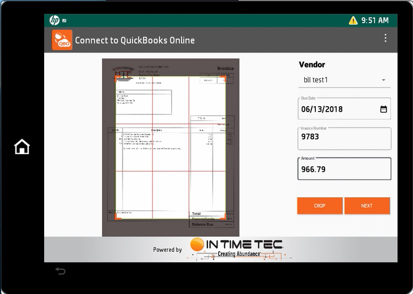
Task: Grab bottom-left orange crop corner handle
Action: click(x=118, y=217)
